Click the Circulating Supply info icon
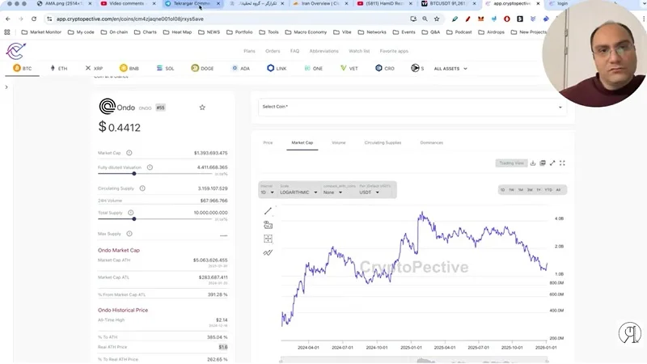The height and width of the screenshot is (364, 647). pyautogui.click(x=142, y=188)
